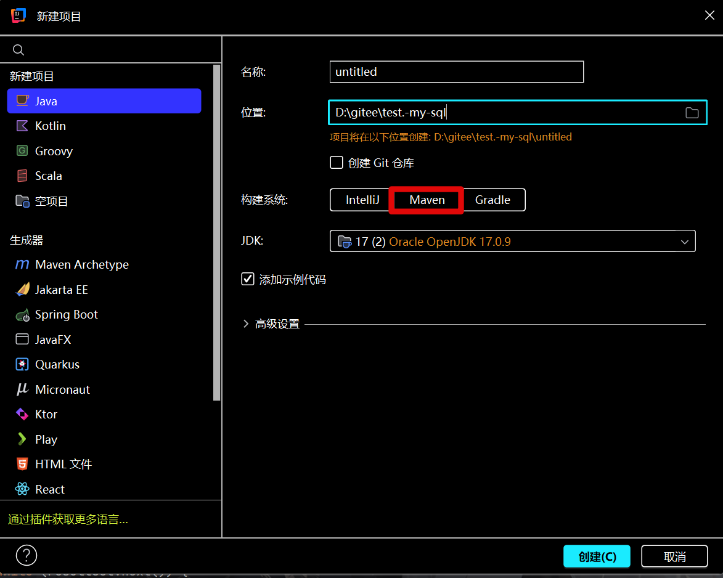The width and height of the screenshot is (723, 578).
Task: Click the search magnifier icon
Action: click(x=18, y=50)
